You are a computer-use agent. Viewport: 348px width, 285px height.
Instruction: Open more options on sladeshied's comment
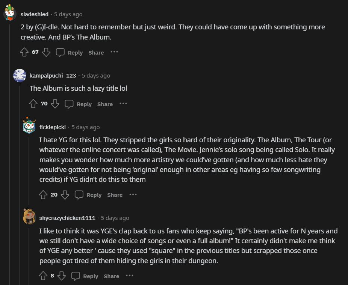click(x=114, y=52)
